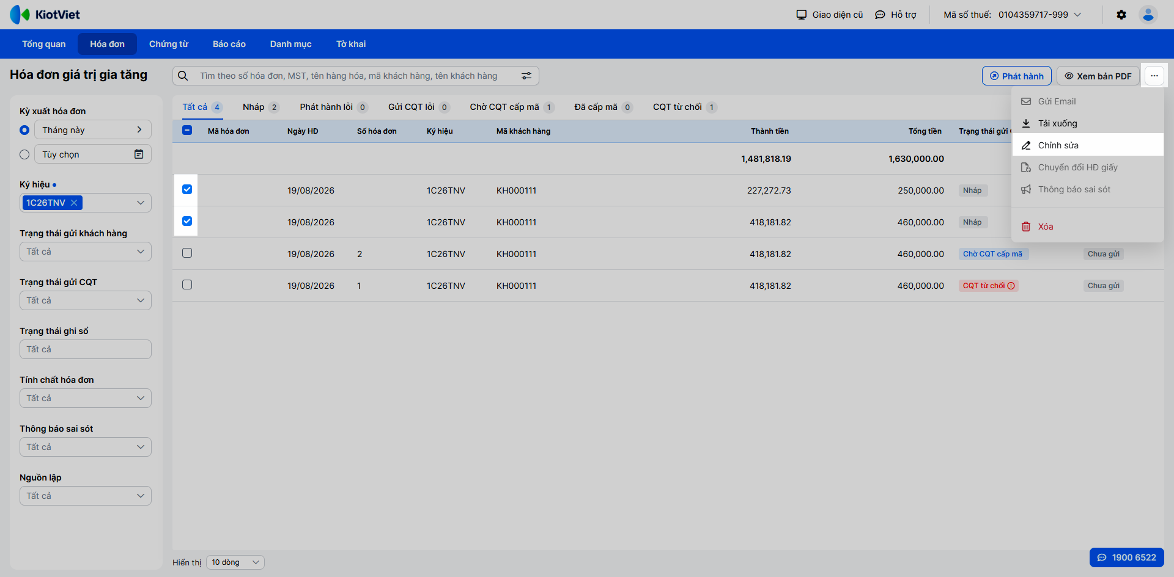Image resolution: width=1174 pixels, height=577 pixels.
Task: Open Thông báo sai sót filter dropdown
Action: (x=86, y=447)
